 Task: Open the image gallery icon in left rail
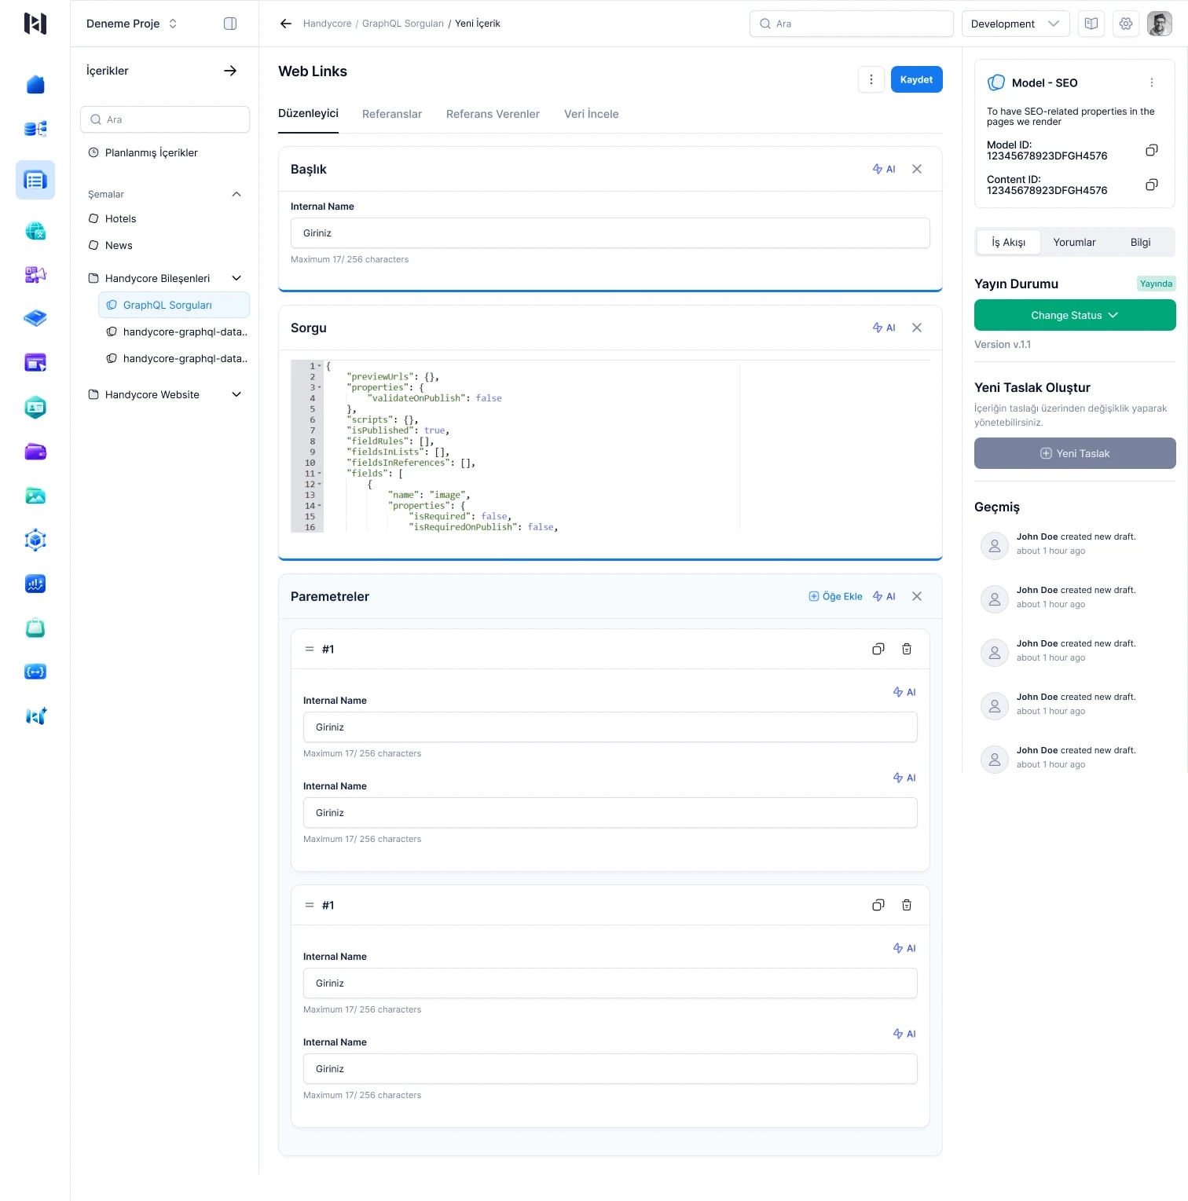35,496
